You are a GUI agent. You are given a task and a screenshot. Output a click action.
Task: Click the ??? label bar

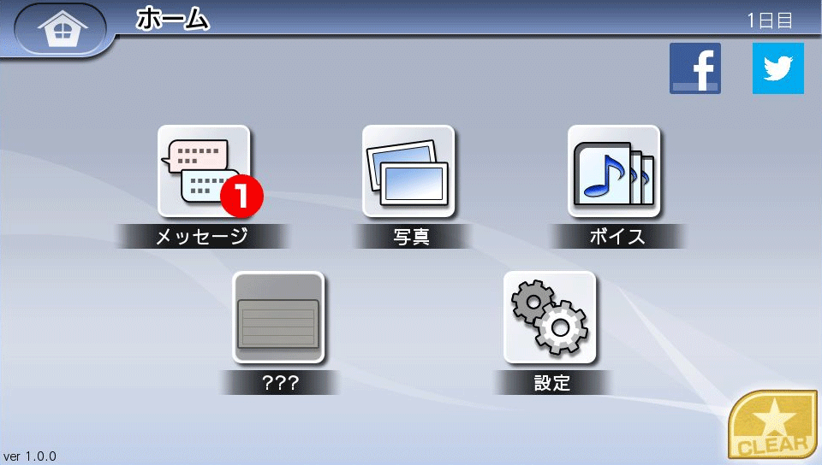pyautogui.click(x=279, y=383)
